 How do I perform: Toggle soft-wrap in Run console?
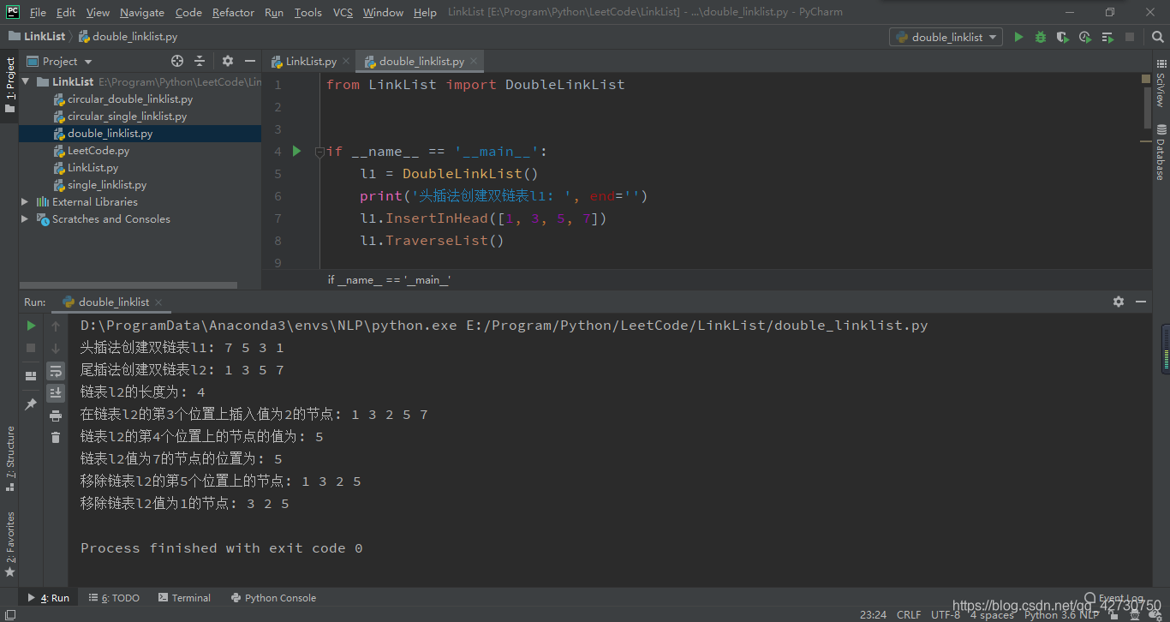coord(56,371)
